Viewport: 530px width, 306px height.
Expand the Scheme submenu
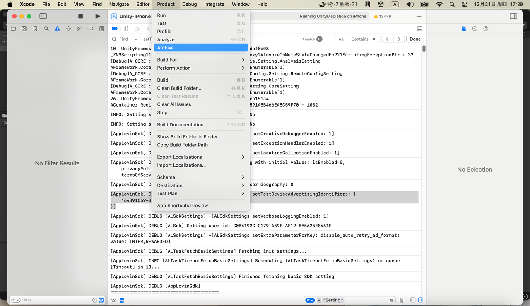click(x=201, y=177)
